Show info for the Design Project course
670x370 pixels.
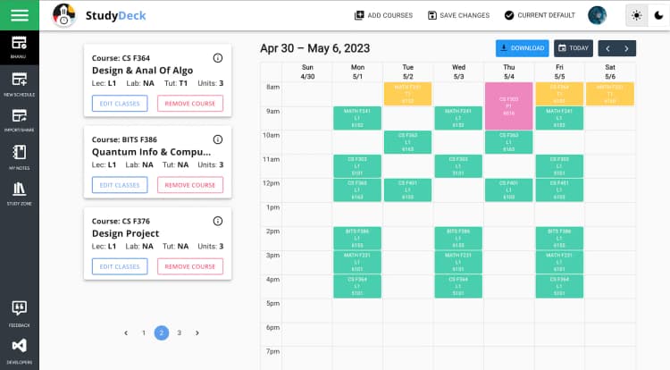point(218,222)
